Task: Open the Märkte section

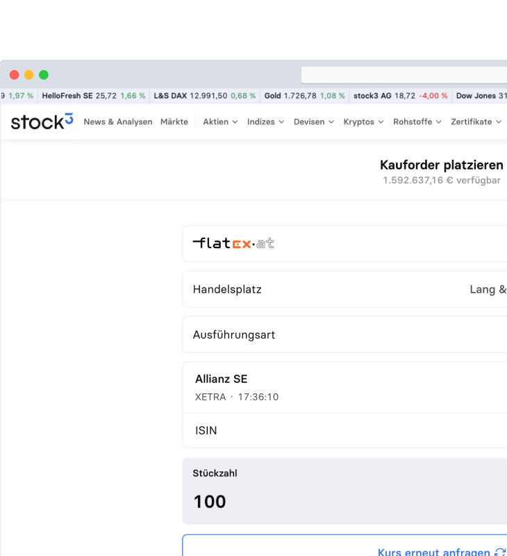Action: tap(174, 122)
